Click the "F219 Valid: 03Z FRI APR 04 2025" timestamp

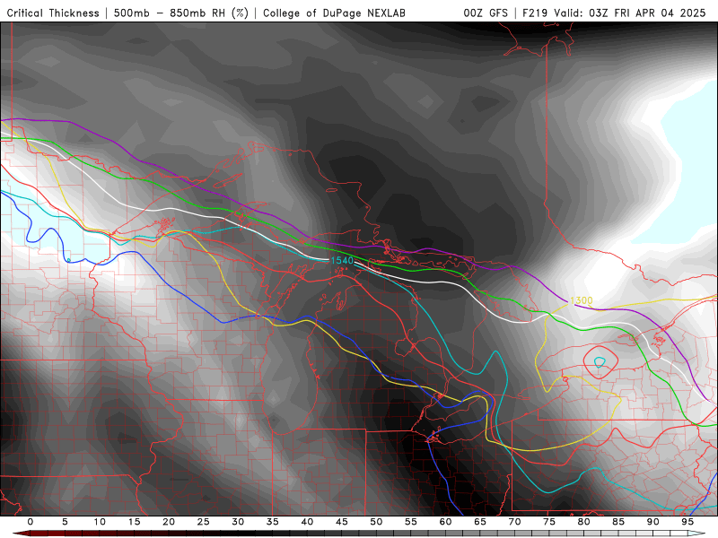(614, 13)
